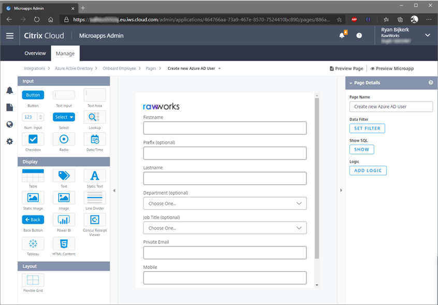Select the Select dropdown component
Screen dimensions: 438x305
[x=64, y=117]
